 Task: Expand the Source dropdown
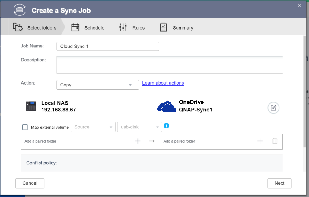93,127
